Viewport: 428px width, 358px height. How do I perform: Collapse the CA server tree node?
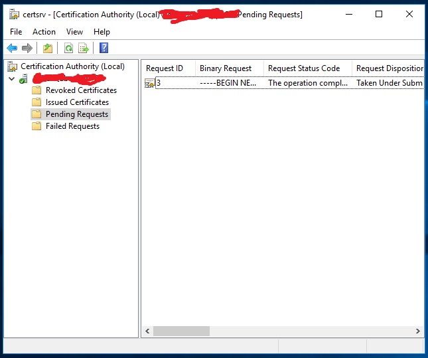11,78
